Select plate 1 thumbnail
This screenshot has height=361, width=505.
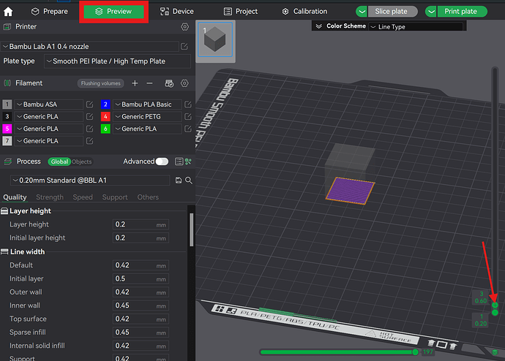(x=215, y=39)
